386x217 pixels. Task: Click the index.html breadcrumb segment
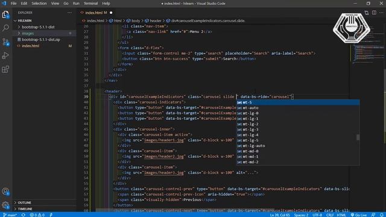point(93,21)
